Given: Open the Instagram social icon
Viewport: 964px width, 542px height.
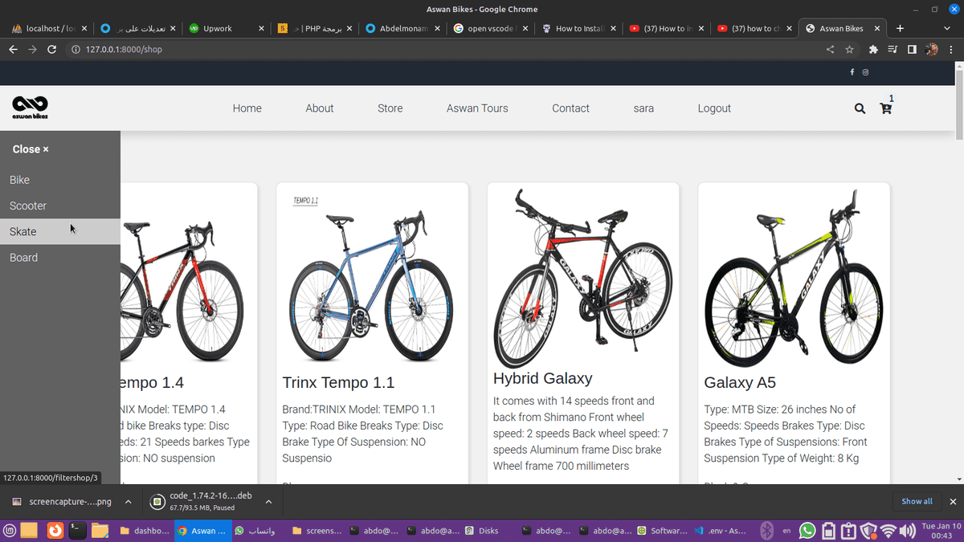Looking at the screenshot, I should [865, 72].
